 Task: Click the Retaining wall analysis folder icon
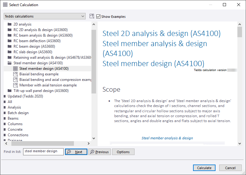point(10,57)
